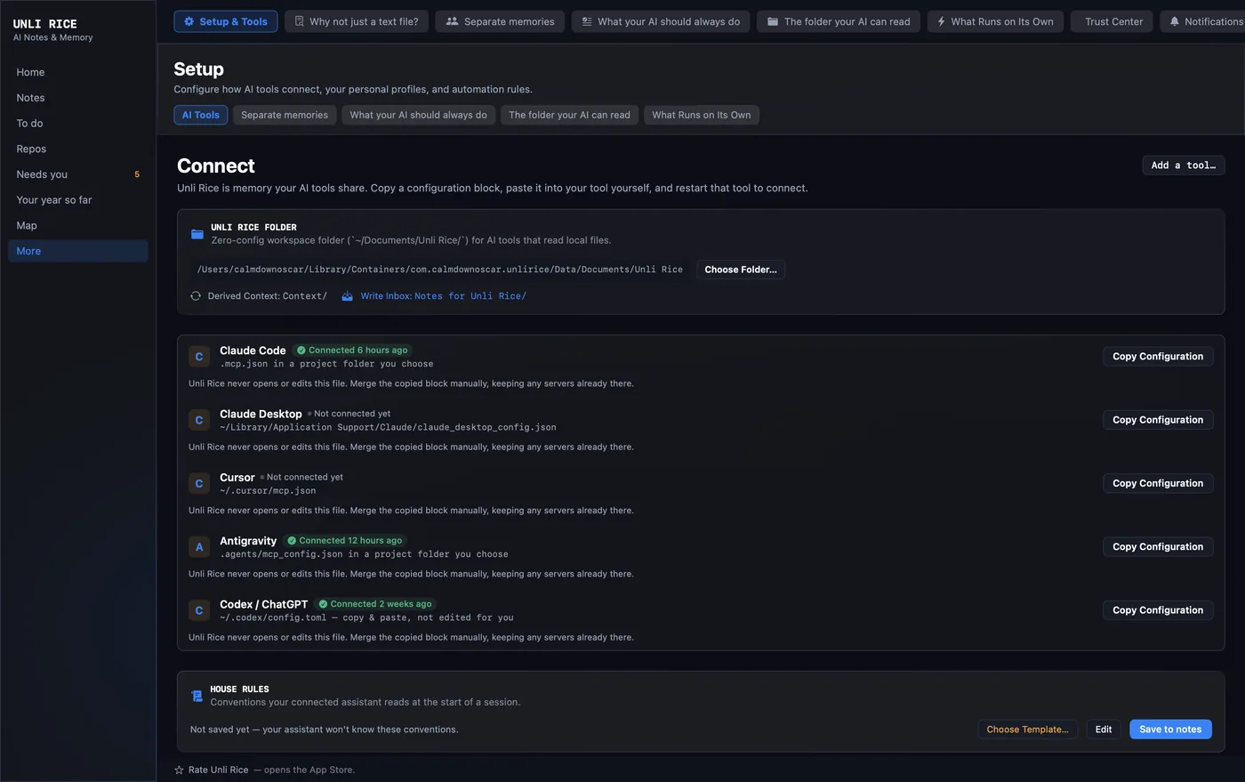Click the green check icon by Codex / ChatGPT status
Screen dimensions: 1245x782
324,604
